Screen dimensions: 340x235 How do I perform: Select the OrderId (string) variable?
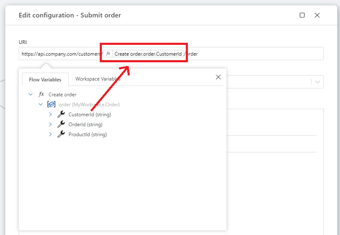(85, 125)
